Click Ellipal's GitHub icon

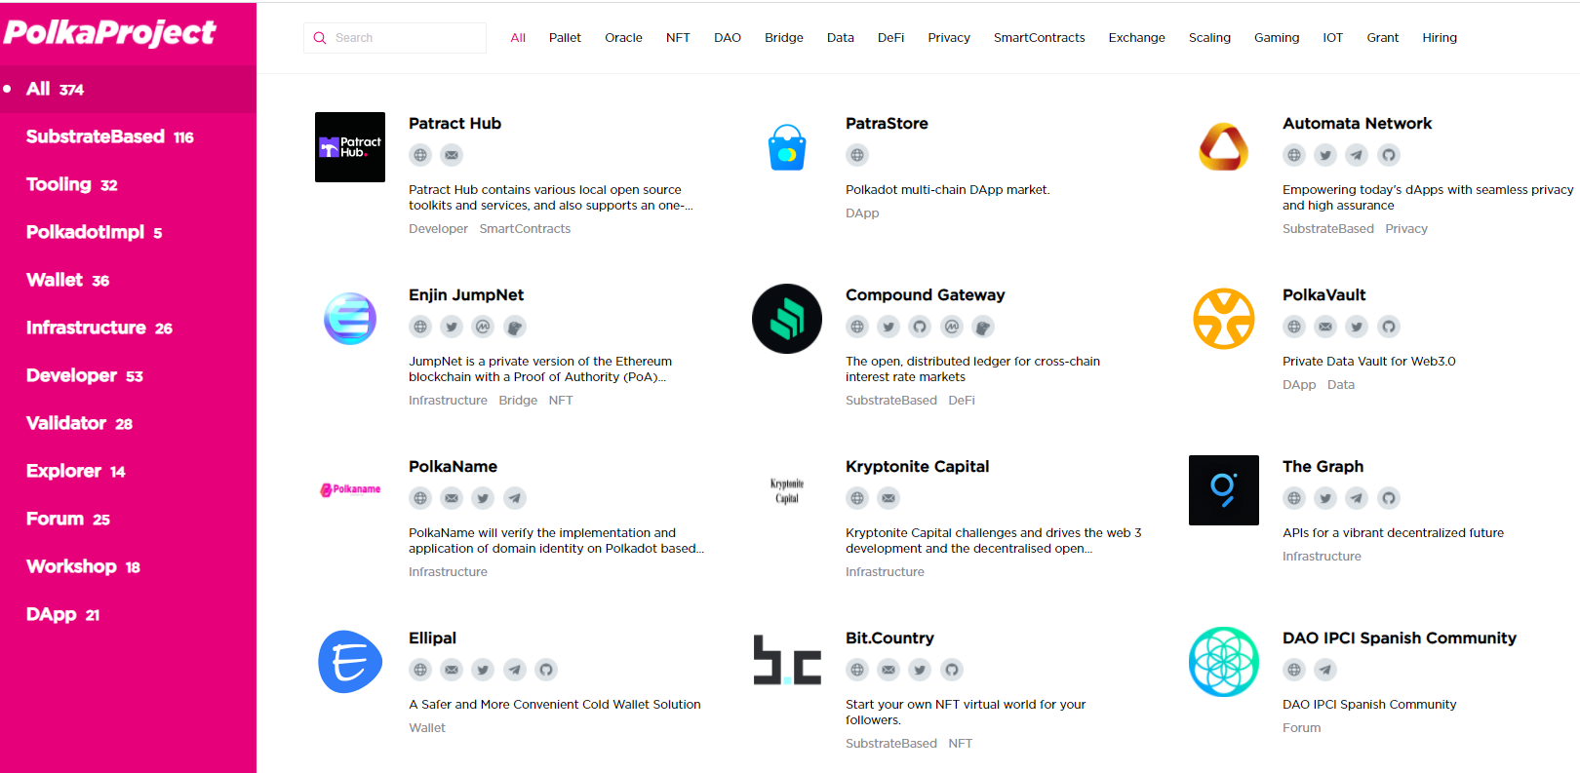point(546,670)
